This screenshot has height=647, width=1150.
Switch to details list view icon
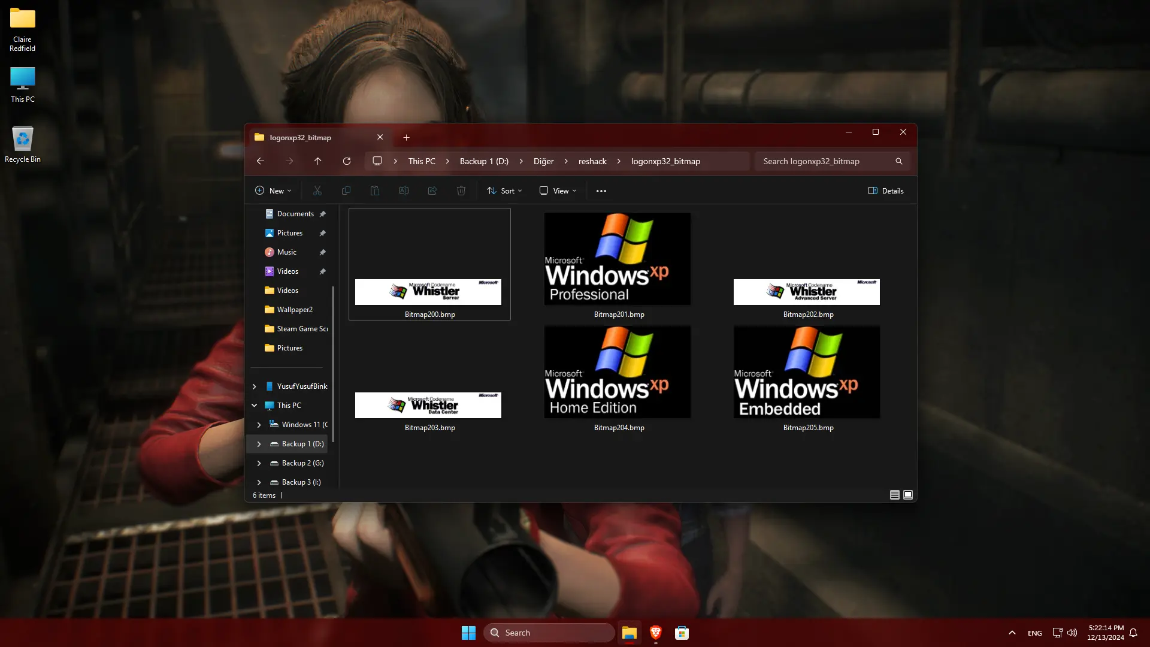coord(895,495)
